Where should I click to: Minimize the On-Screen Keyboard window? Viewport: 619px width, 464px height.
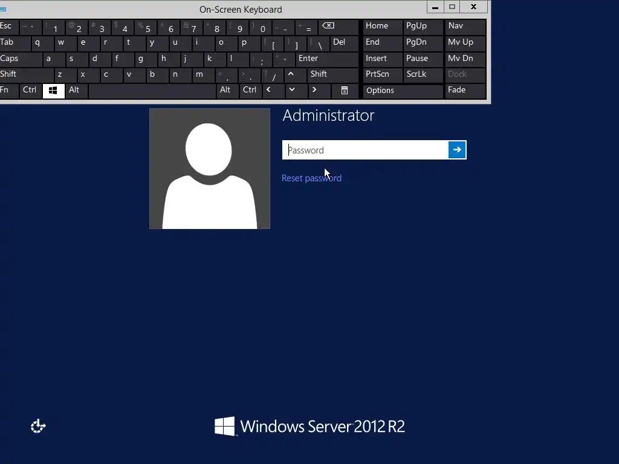coord(435,7)
